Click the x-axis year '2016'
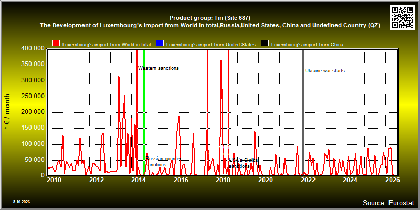 (181, 180)
